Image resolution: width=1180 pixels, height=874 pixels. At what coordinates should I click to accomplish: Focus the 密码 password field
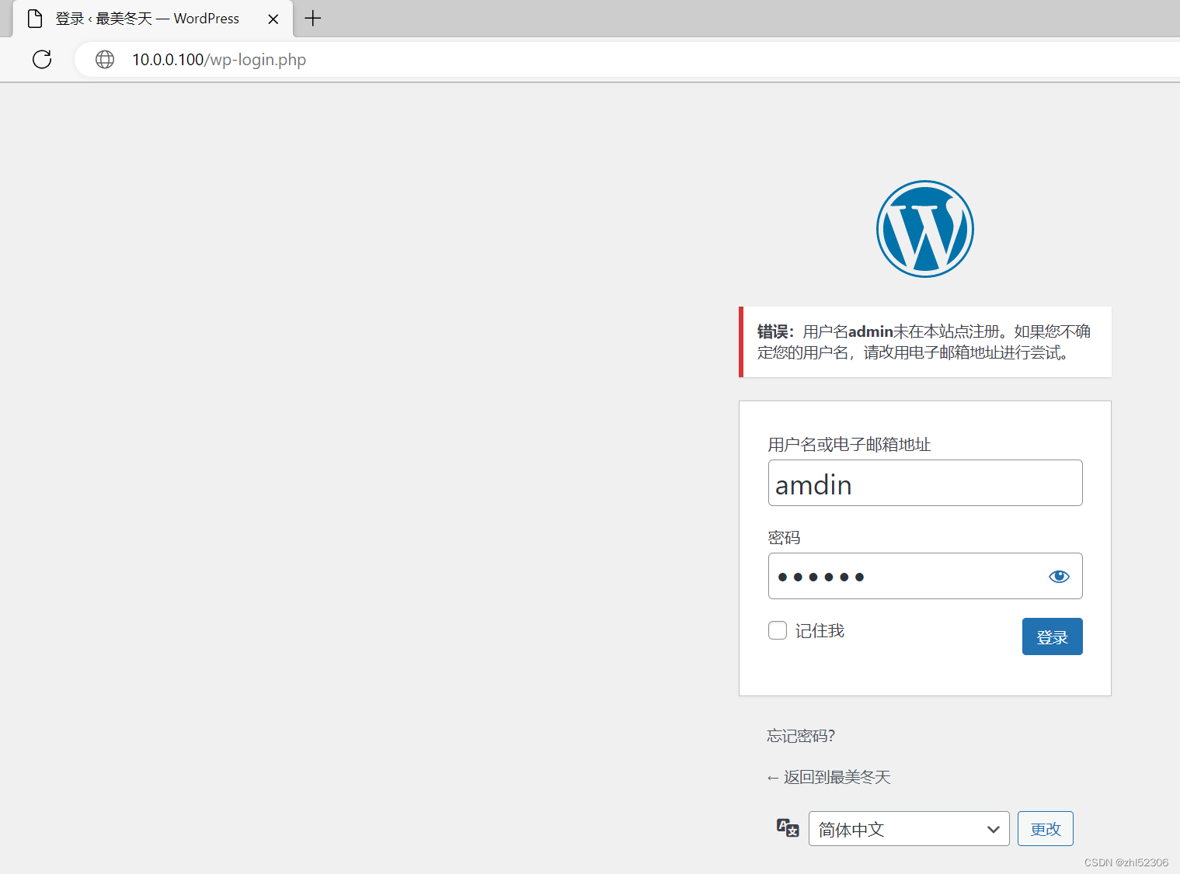925,576
